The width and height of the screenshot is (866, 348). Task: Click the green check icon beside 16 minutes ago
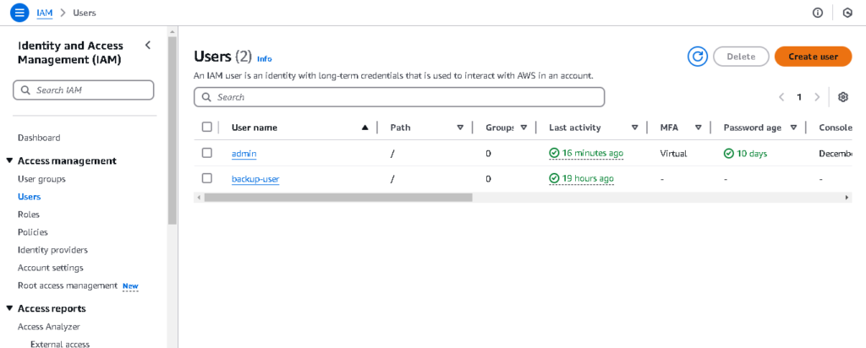554,154
